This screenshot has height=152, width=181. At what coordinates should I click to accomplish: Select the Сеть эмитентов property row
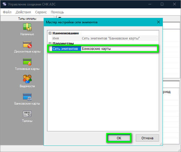point(103,48)
